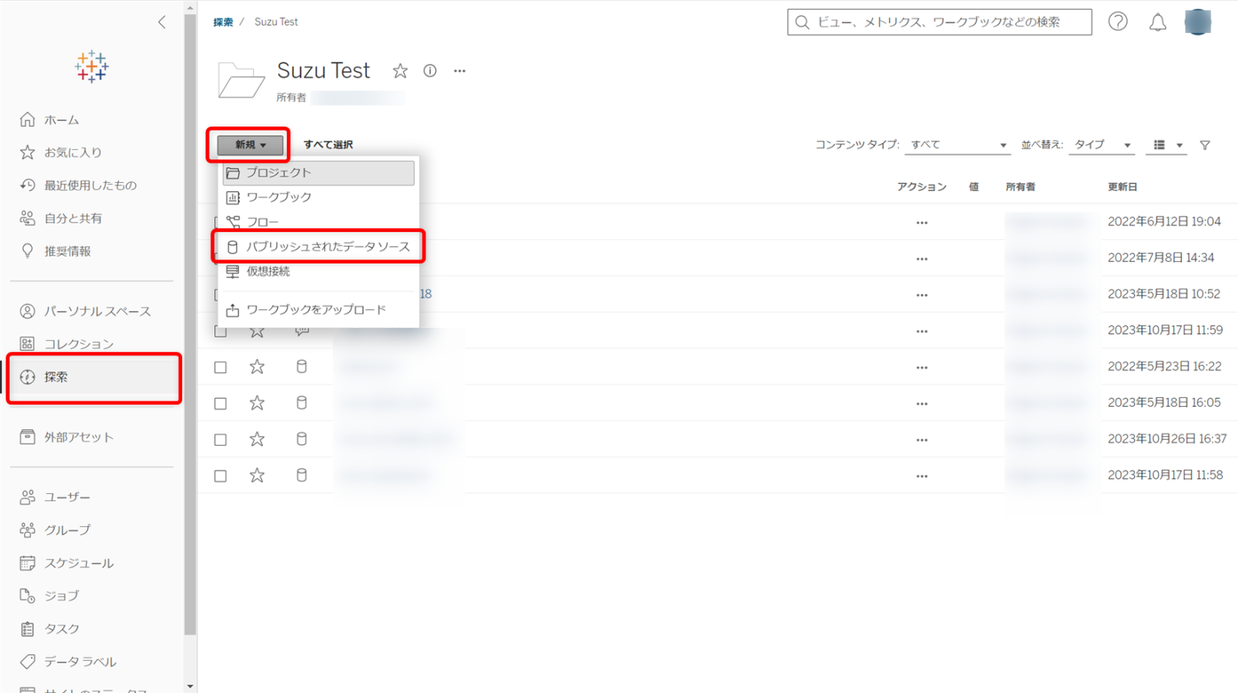The image size is (1238, 693).
Task: Open the 並べ替え sort dropdown
Action: 1101,145
